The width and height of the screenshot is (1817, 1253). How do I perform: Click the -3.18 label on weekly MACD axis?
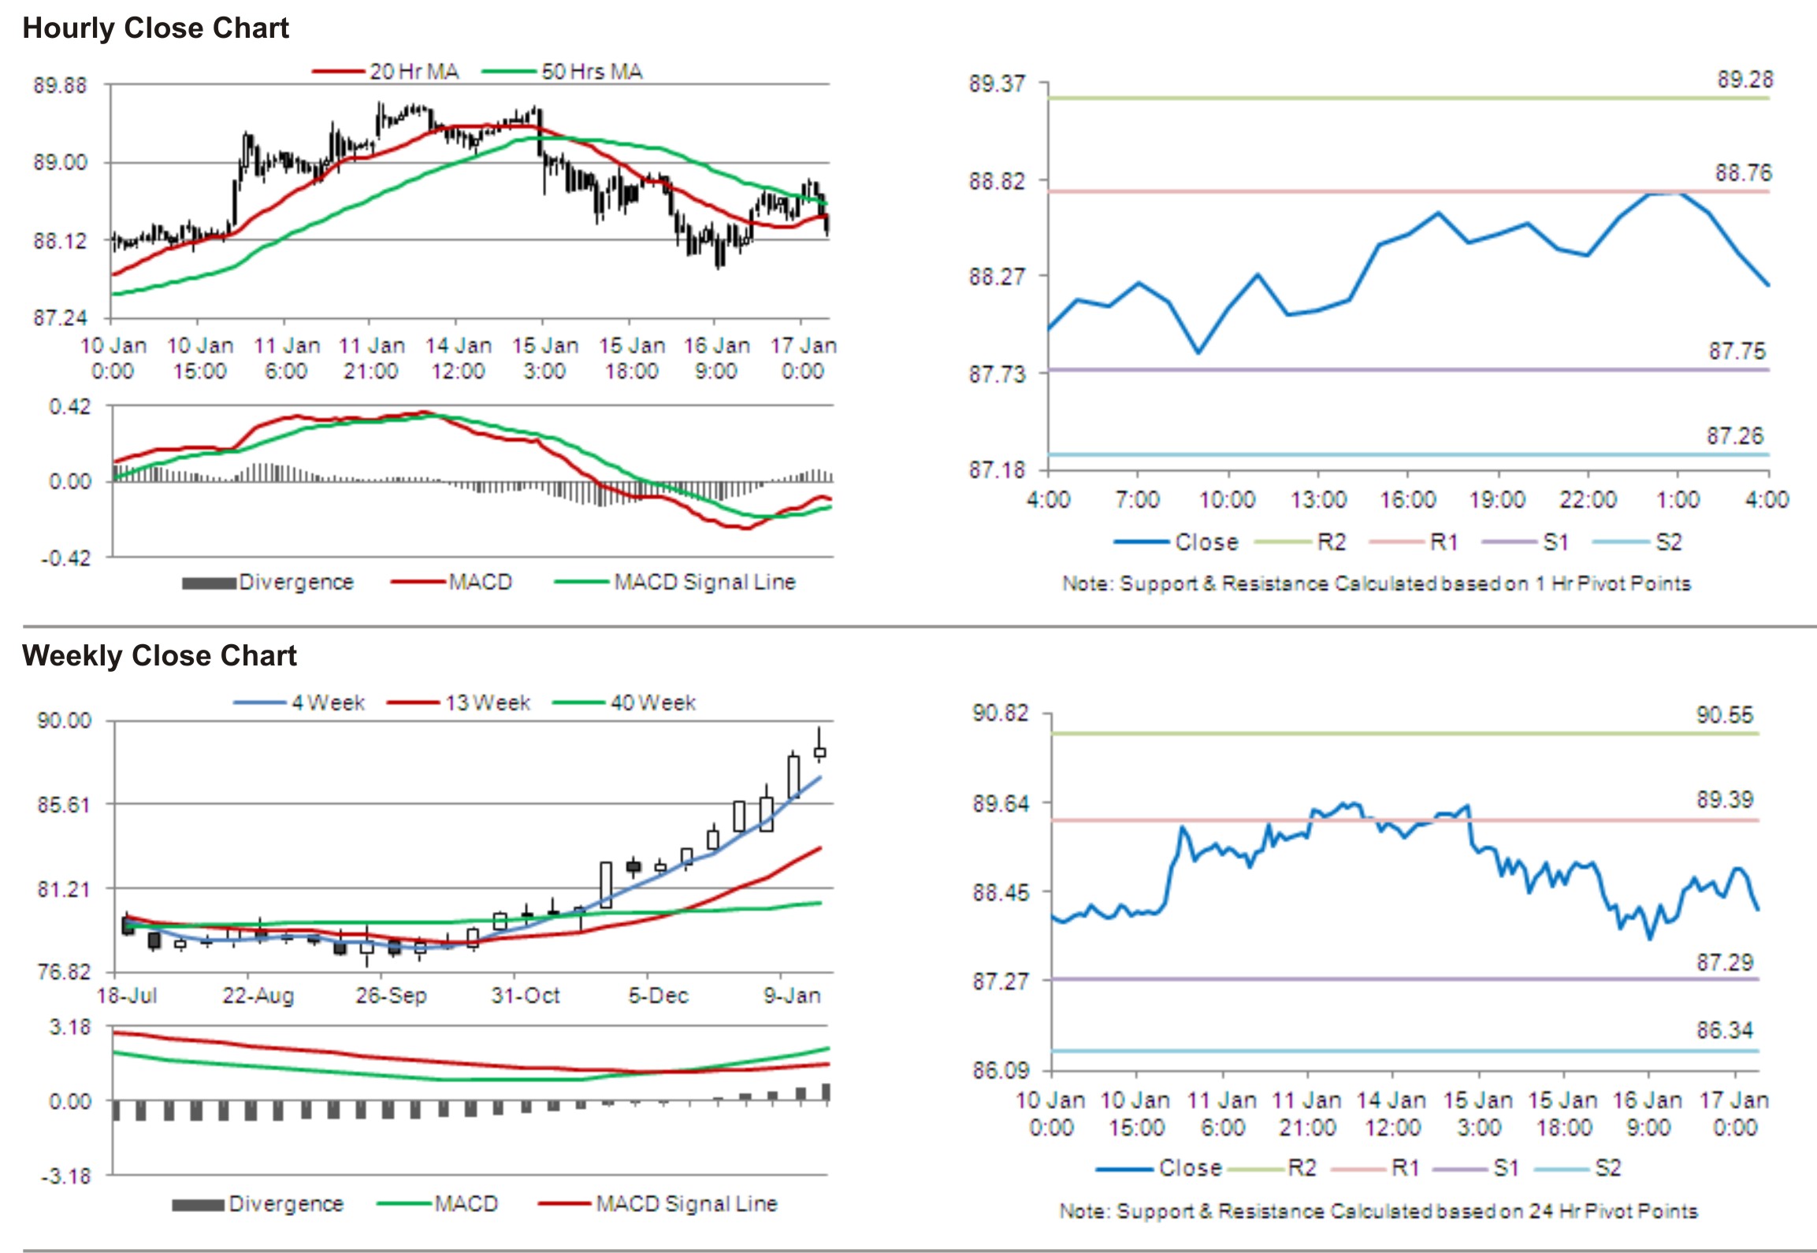pos(66,1177)
